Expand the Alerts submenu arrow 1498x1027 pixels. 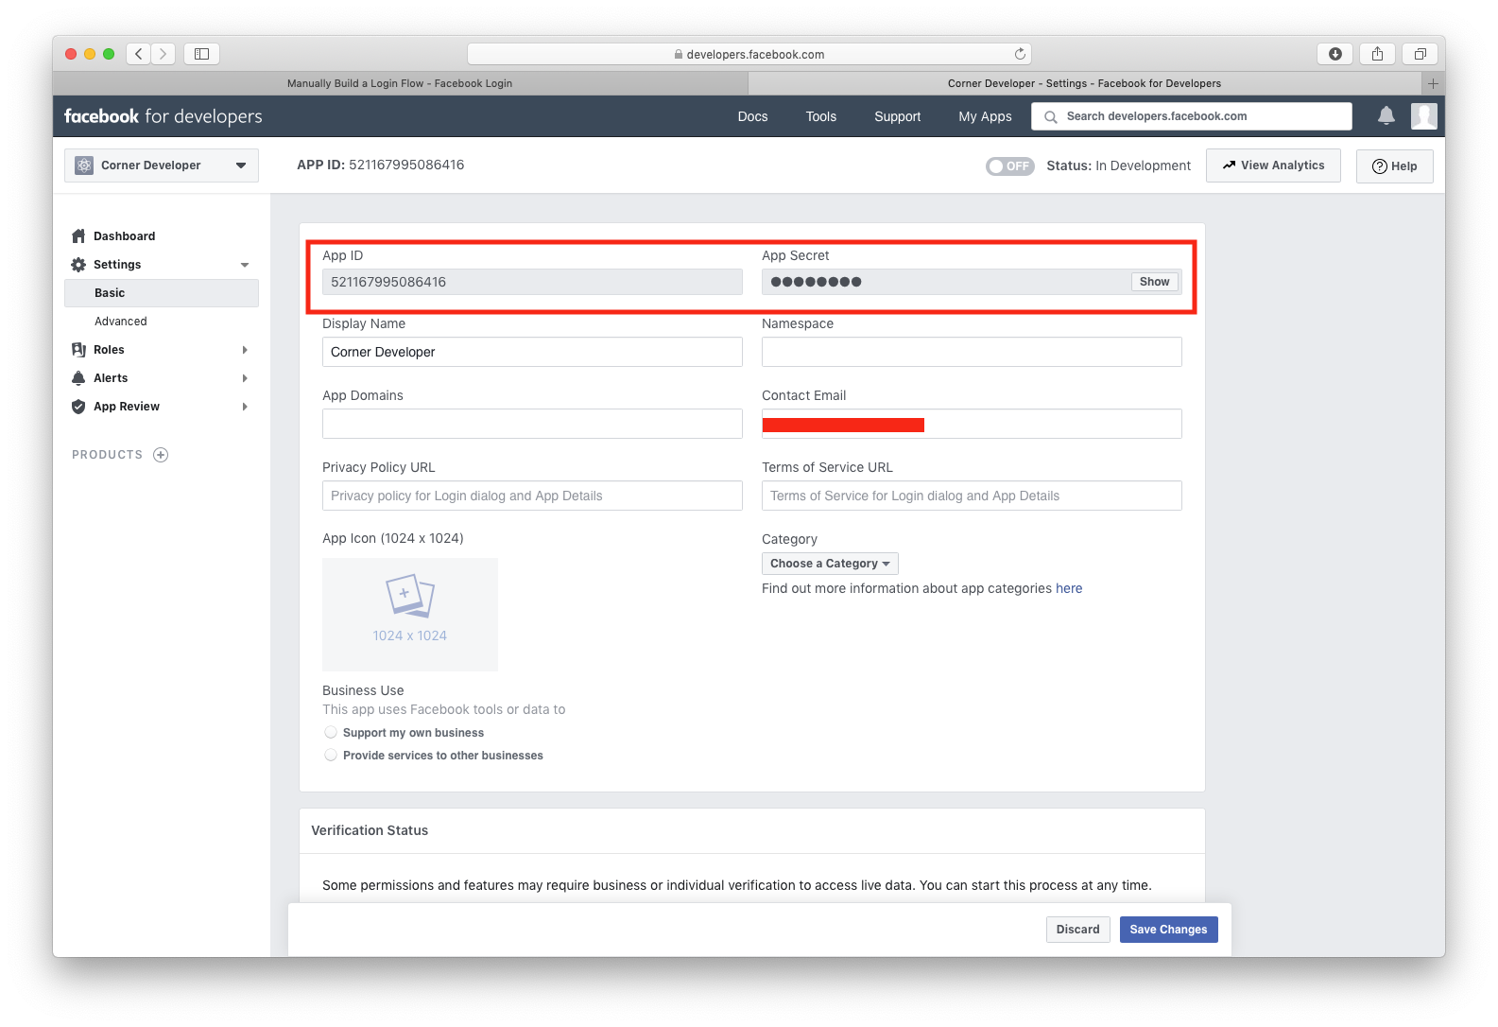click(x=245, y=378)
